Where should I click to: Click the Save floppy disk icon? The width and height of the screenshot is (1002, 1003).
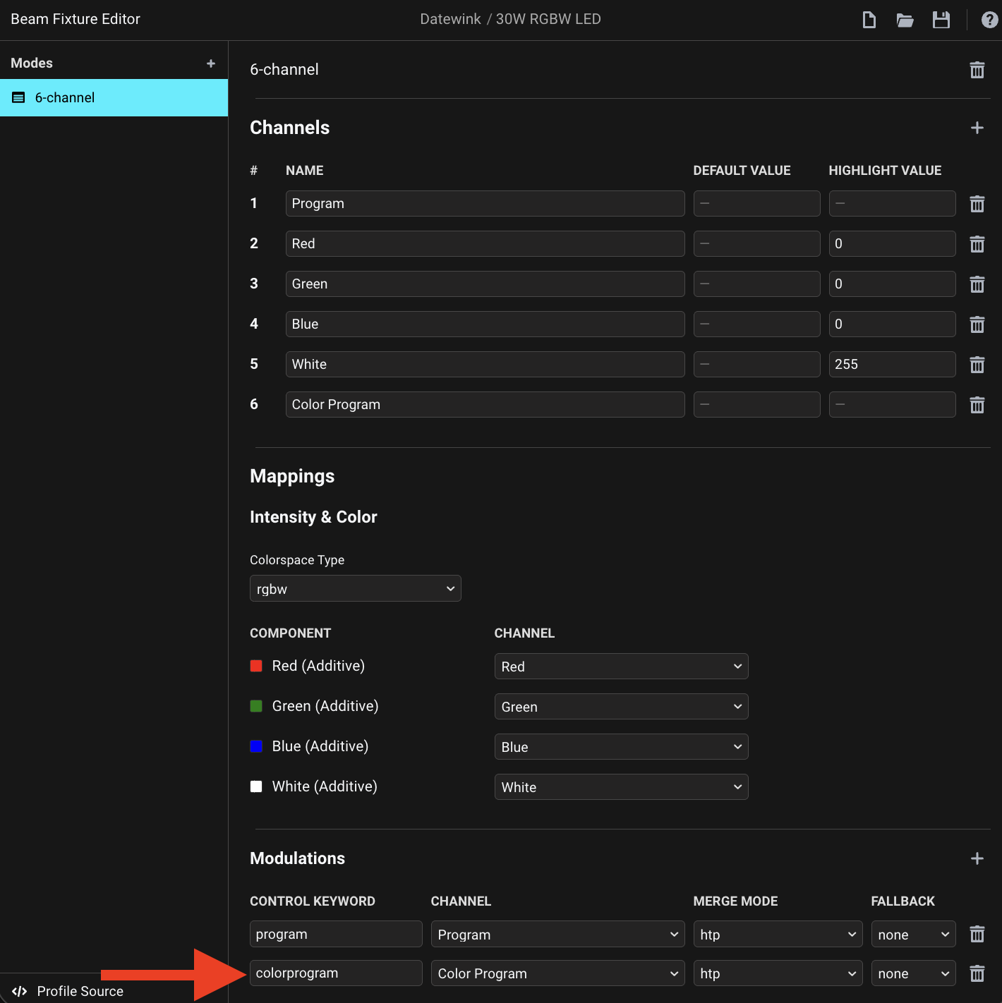click(941, 20)
